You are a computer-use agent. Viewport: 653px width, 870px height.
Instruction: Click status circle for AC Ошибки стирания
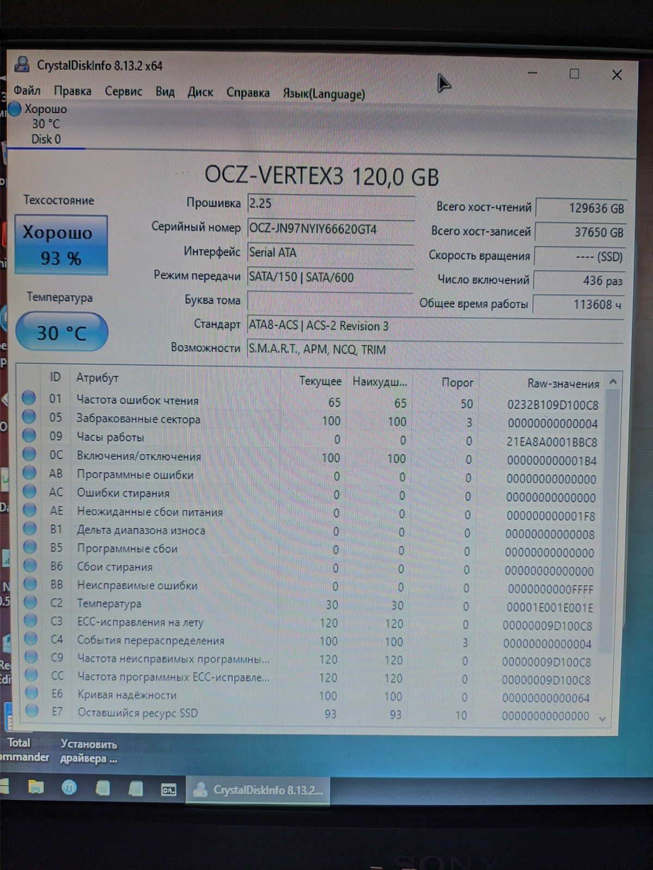pyautogui.click(x=29, y=490)
